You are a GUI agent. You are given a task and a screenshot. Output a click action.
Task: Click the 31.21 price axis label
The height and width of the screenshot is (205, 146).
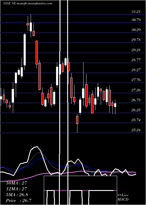point(136,12)
